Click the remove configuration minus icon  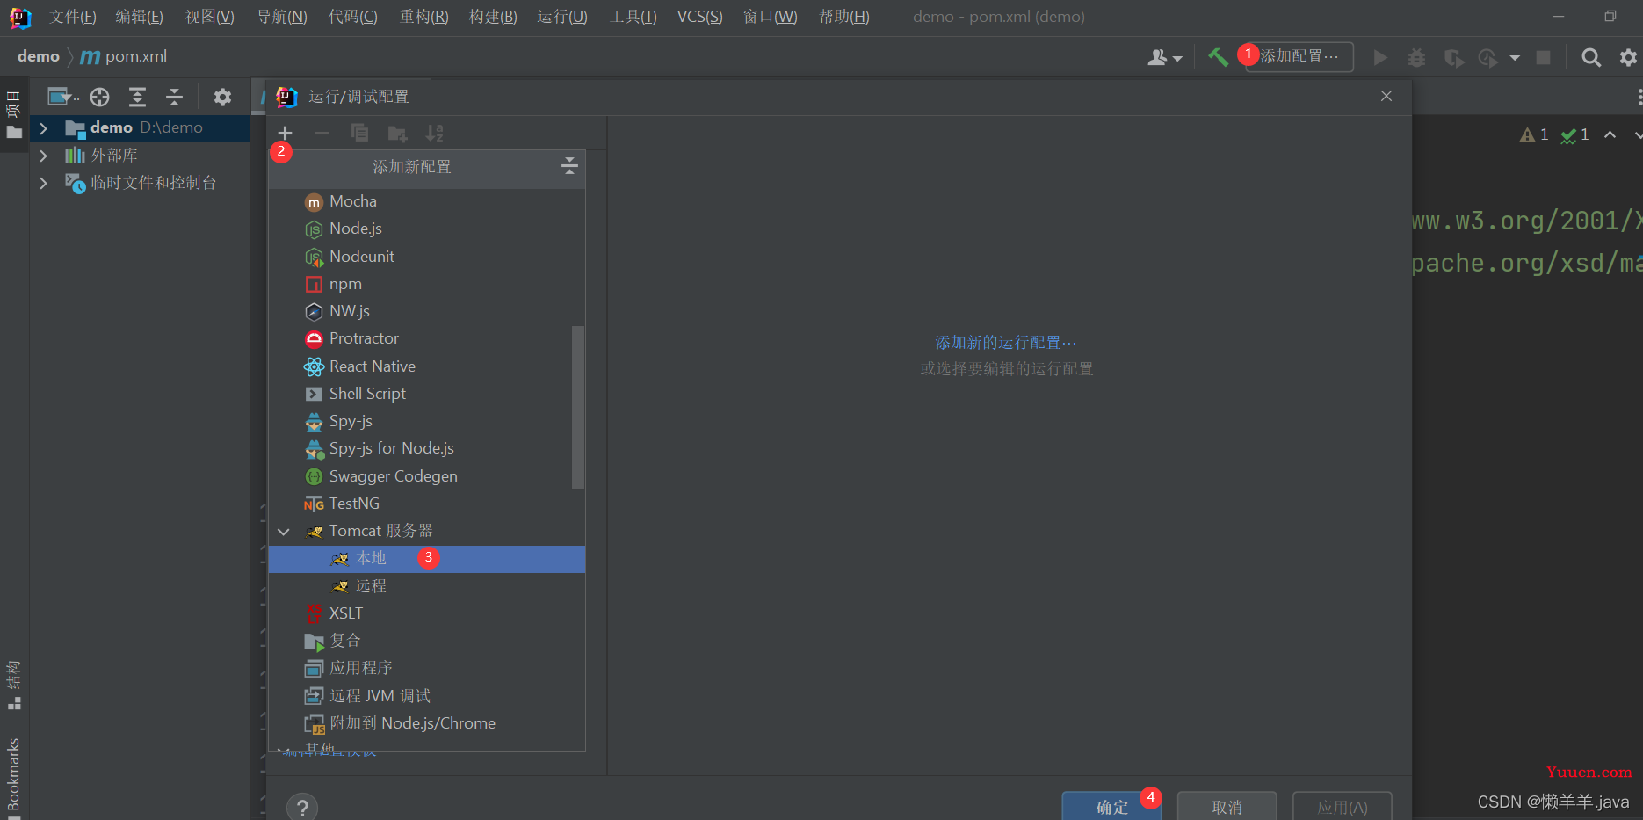point(322,134)
